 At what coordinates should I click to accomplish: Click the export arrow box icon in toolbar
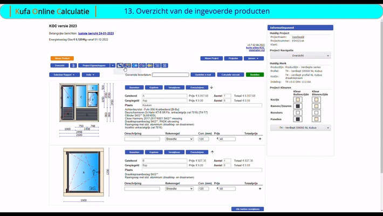pyautogui.click(x=165, y=65)
